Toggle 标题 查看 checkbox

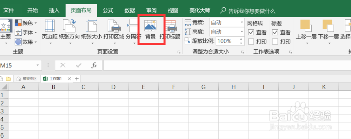click(x=275, y=33)
